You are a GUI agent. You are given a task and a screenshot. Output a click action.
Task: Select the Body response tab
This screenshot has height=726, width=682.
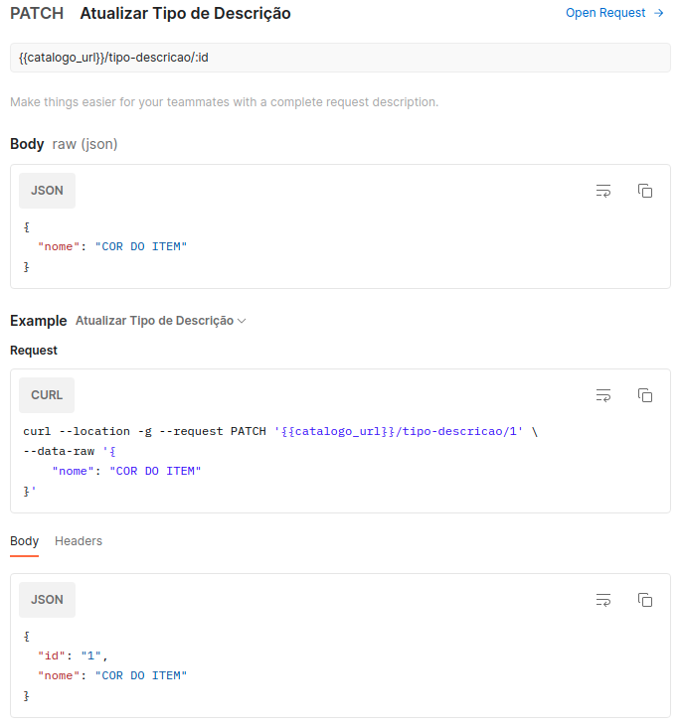point(25,541)
